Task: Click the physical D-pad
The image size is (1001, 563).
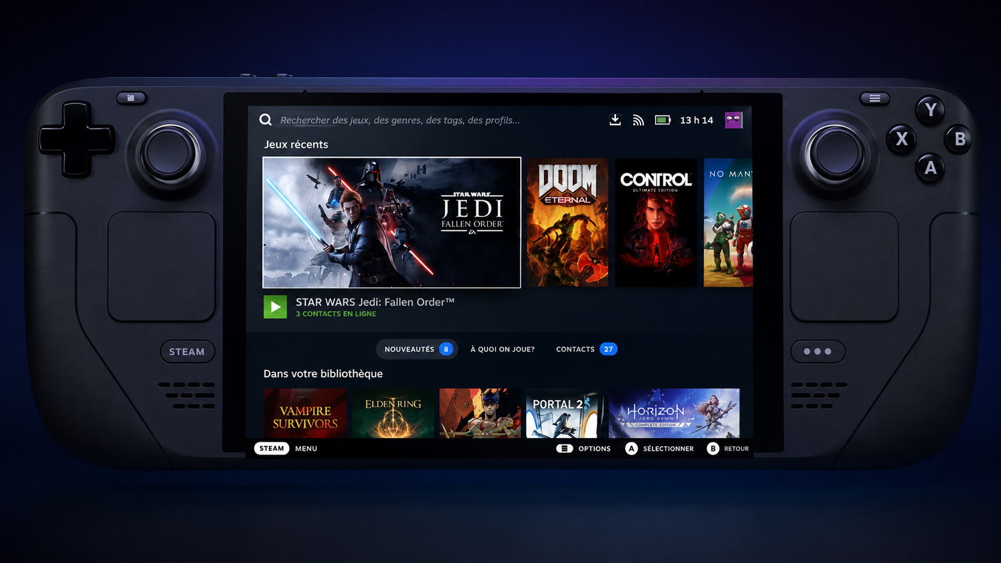Action: tap(76, 140)
